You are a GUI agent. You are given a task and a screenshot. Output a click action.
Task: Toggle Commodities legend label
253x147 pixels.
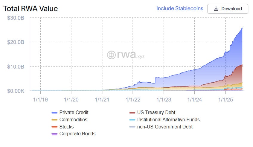[73, 120]
